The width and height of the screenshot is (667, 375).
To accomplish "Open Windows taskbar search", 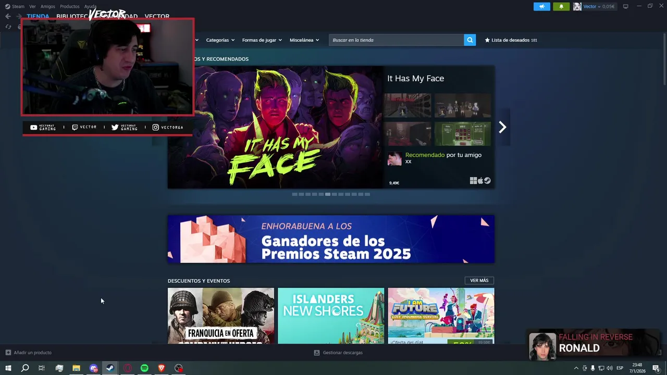I will coord(24,368).
